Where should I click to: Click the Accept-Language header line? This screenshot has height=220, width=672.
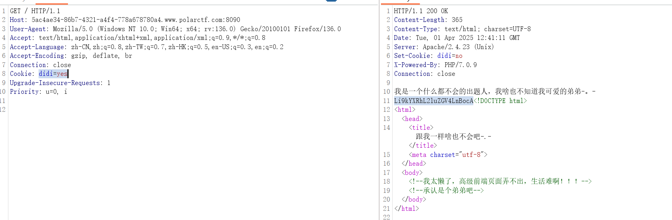point(147,47)
